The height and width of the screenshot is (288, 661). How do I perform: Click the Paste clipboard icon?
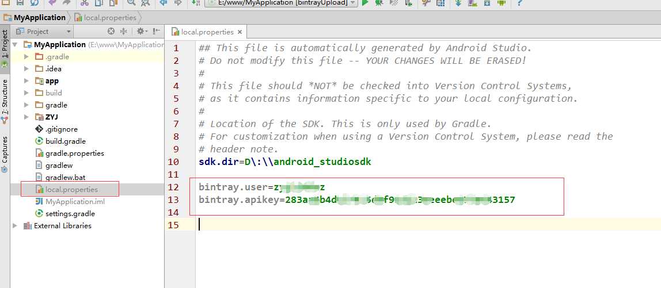pyautogui.click(x=113, y=2)
